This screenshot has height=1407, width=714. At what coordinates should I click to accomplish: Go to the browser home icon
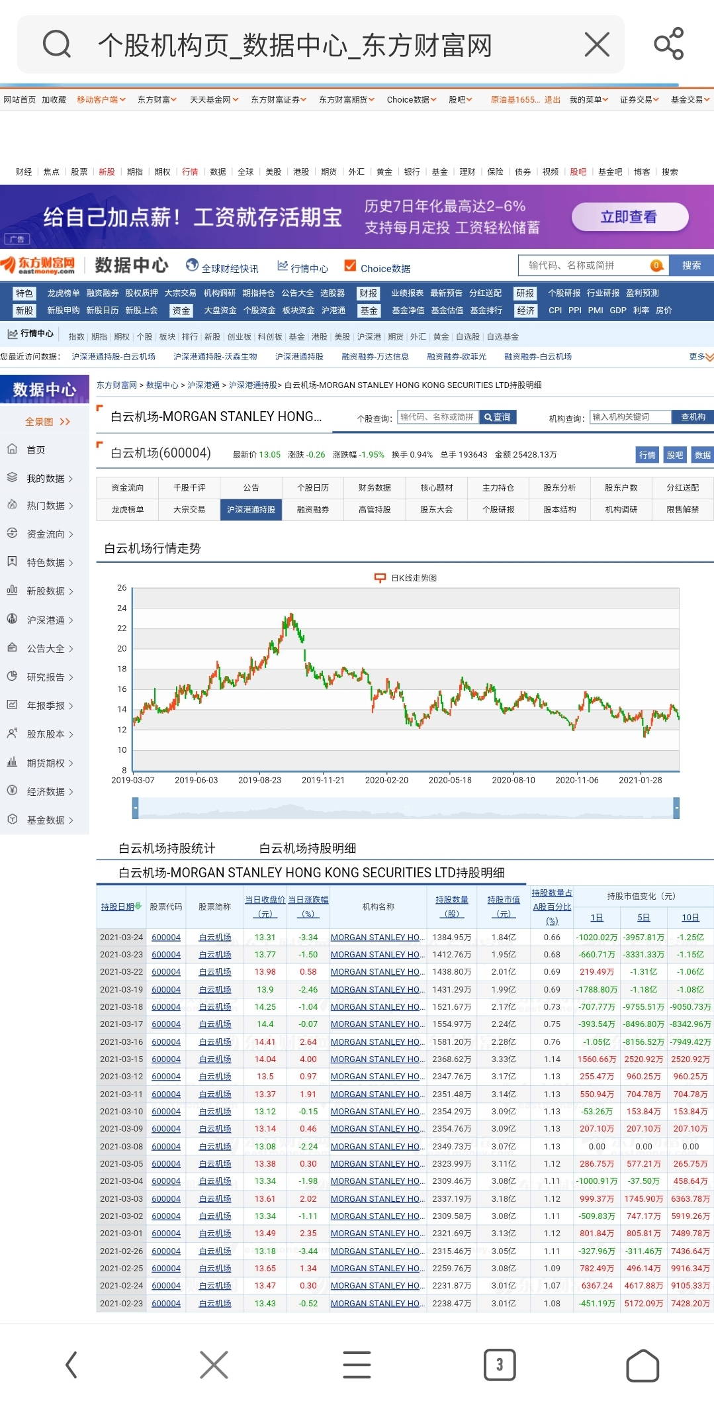643,1365
